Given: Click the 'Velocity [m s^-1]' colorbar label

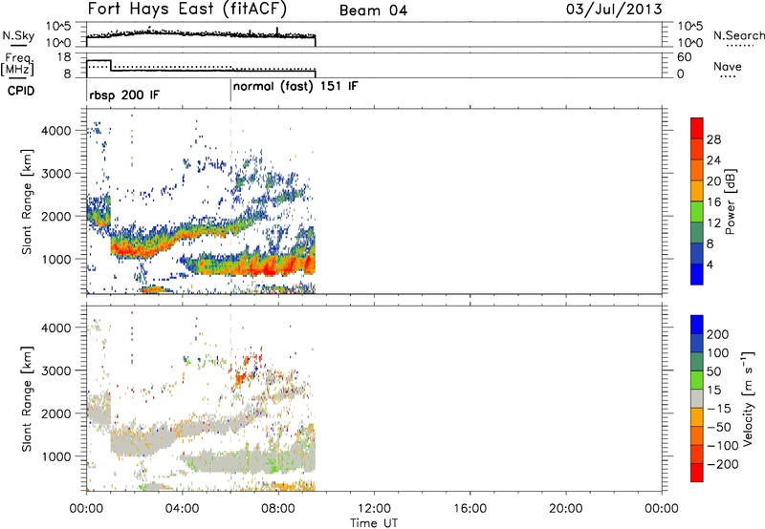Looking at the screenshot, I should coord(748,398).
